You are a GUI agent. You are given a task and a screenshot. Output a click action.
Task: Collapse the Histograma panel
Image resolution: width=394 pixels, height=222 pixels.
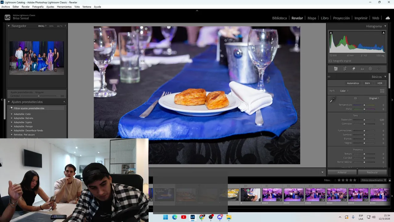pyautogui.click(x=385, y=26)
